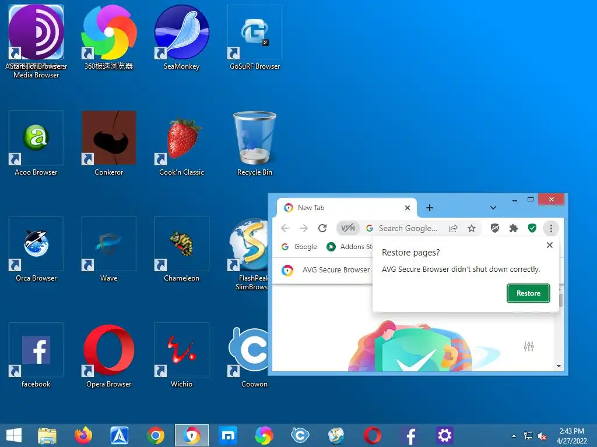Image resolution: width=597 pixels, height=447 pixels.
Task: Open the purple gear taskbar icon
Action: tap(444, 435)
